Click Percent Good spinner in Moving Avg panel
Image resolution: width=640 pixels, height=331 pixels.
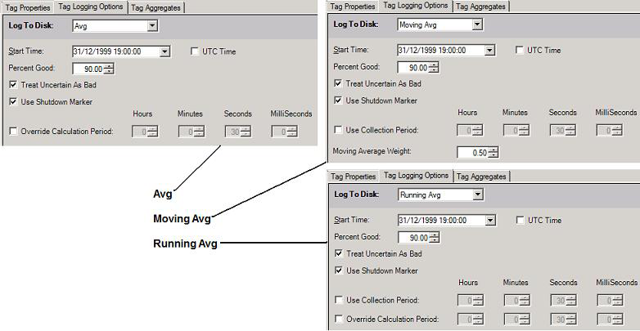(x=435, y=68)
